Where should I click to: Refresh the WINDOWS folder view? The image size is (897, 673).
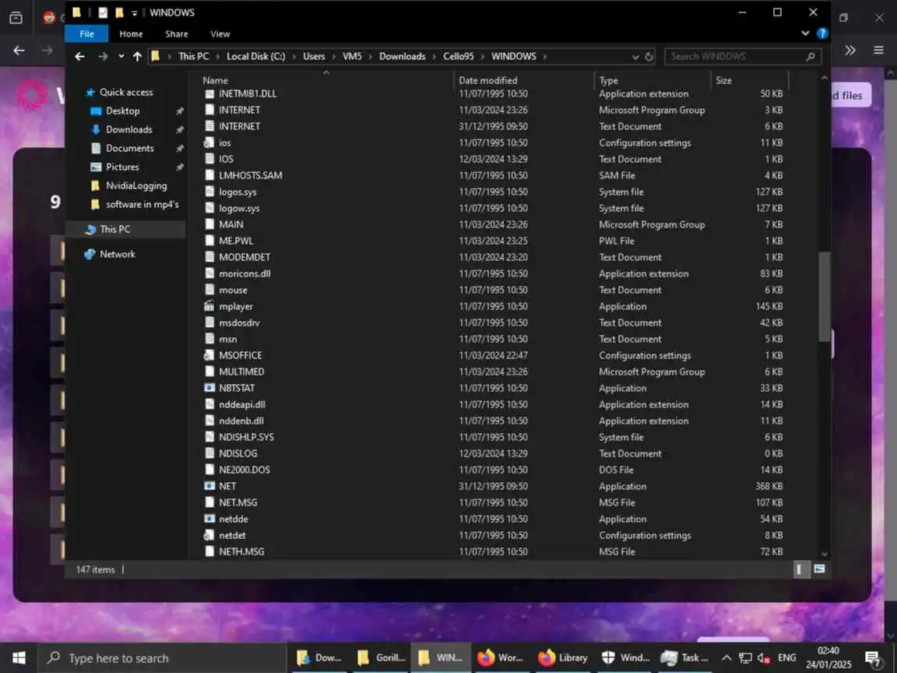(649, 57)
